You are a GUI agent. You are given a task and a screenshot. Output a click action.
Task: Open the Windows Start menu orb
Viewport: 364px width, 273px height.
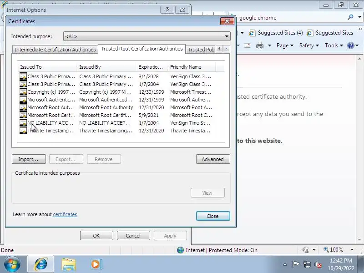pyautogui.click(x=12, y=264)
